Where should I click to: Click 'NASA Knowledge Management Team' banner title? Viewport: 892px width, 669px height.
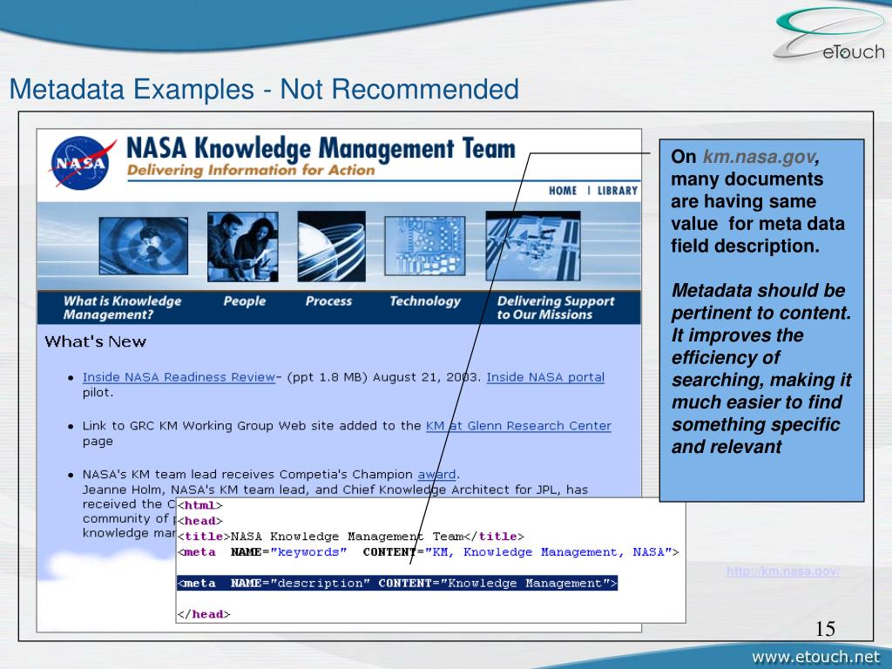click(321, 148)
